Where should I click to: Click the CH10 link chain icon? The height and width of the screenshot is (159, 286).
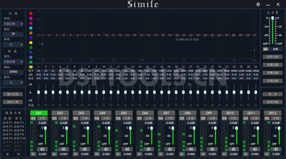point(224,118)
